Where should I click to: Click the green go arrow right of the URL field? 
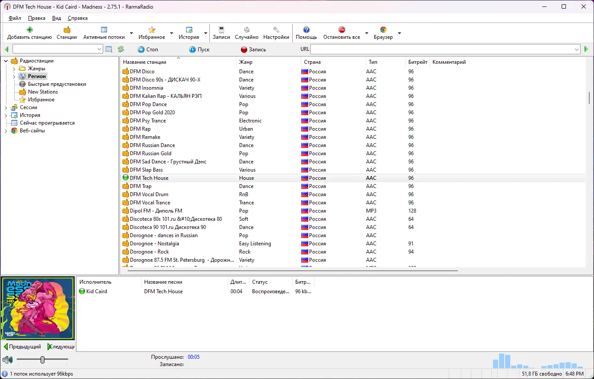(586, 49)
